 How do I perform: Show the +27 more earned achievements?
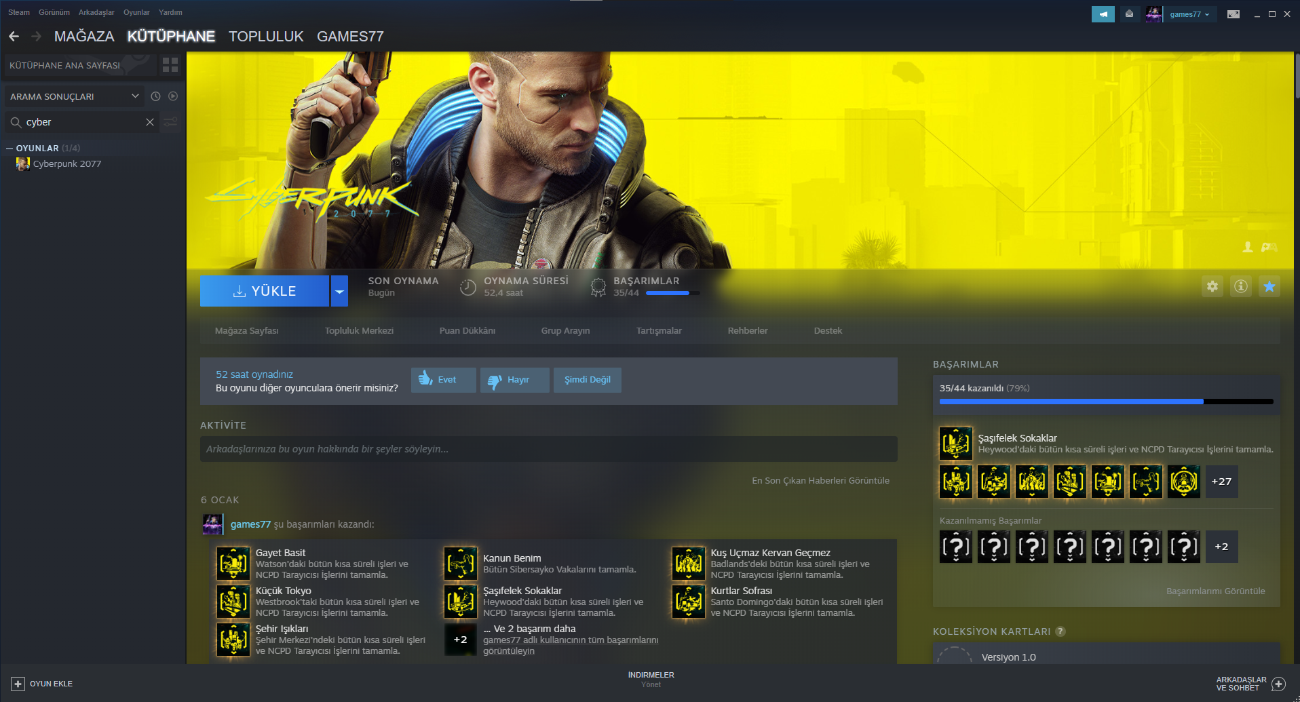[1222, 482]
